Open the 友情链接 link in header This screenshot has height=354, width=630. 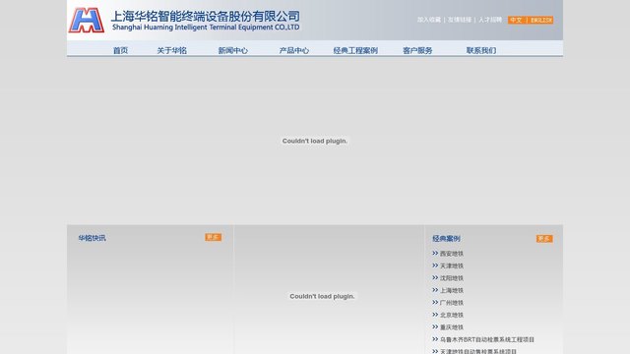pos(460,20)
